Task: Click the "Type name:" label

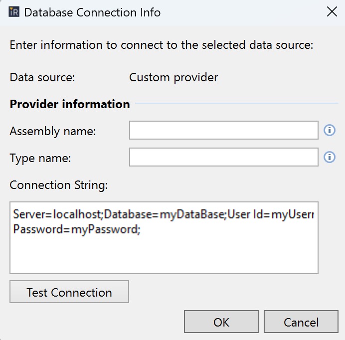Action: [x=40, y=158]
